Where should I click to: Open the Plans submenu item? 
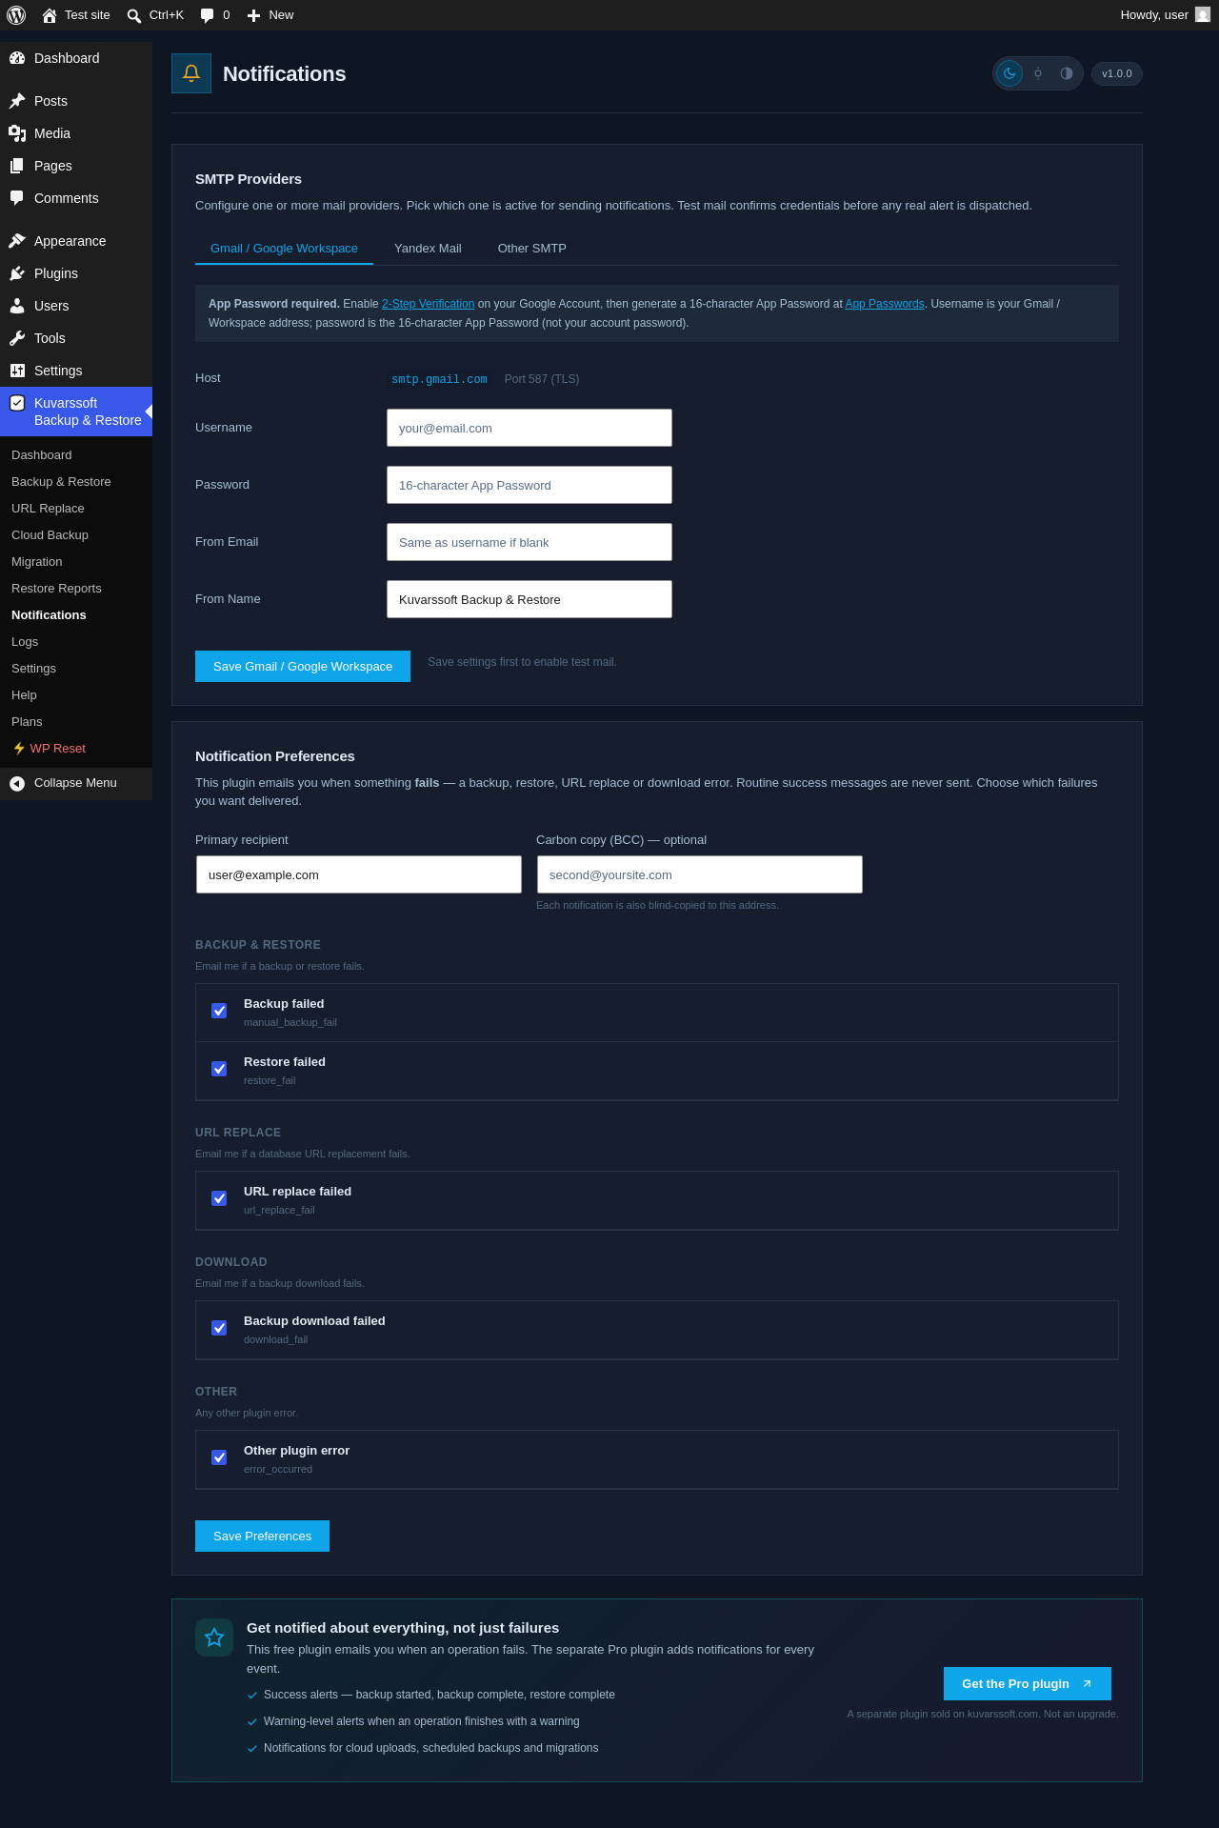pyautogui.click(x=27, y=722)
